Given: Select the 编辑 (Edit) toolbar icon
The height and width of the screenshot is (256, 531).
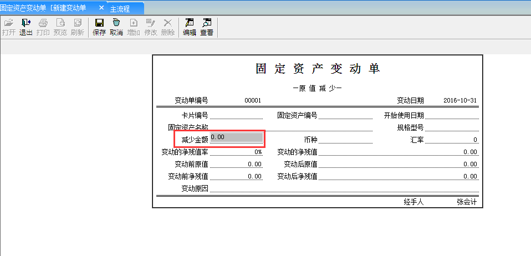Looking at the screenshot, I should tap(190, 27).
